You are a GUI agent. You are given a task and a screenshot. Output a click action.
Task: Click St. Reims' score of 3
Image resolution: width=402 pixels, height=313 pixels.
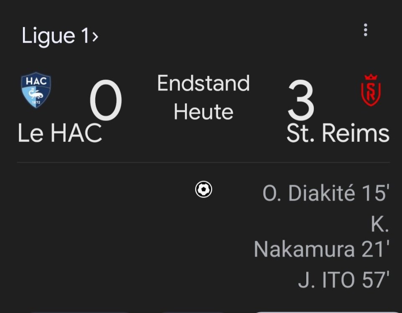300,101
